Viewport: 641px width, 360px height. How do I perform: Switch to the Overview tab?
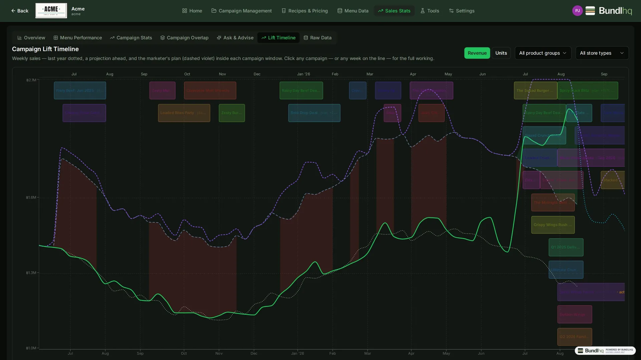click(x=31, y=38)
